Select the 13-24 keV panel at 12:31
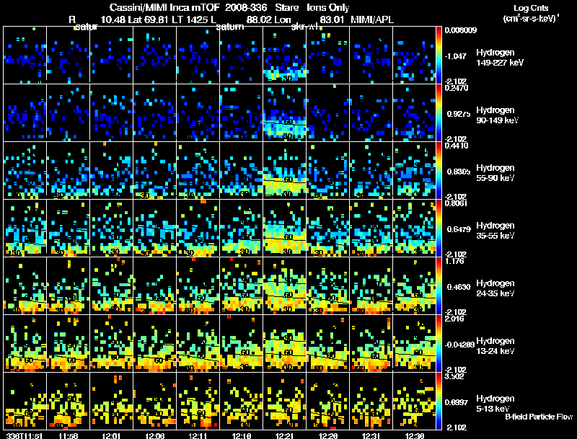 pos(371,343)
